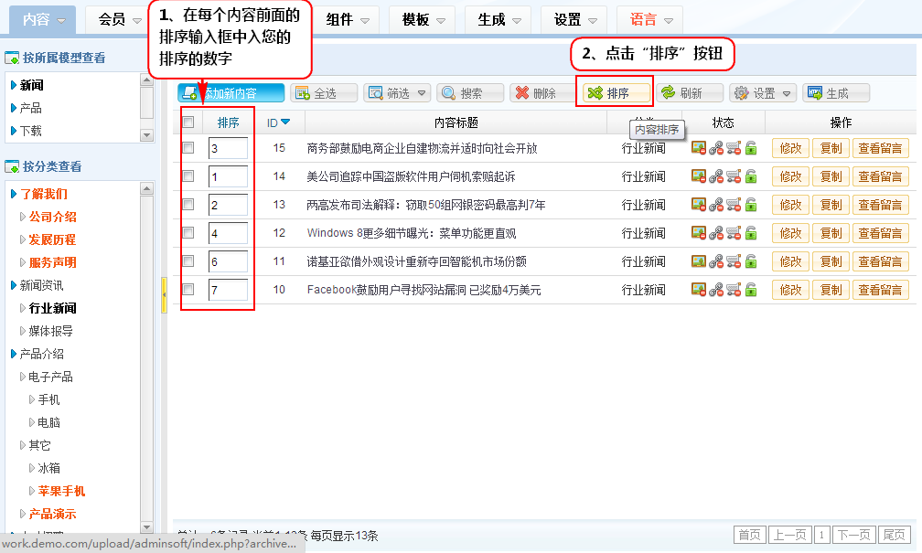Open the 模板 top menu
The height and width of the screenshot is (553, 922).
click(x=421, y=19)
